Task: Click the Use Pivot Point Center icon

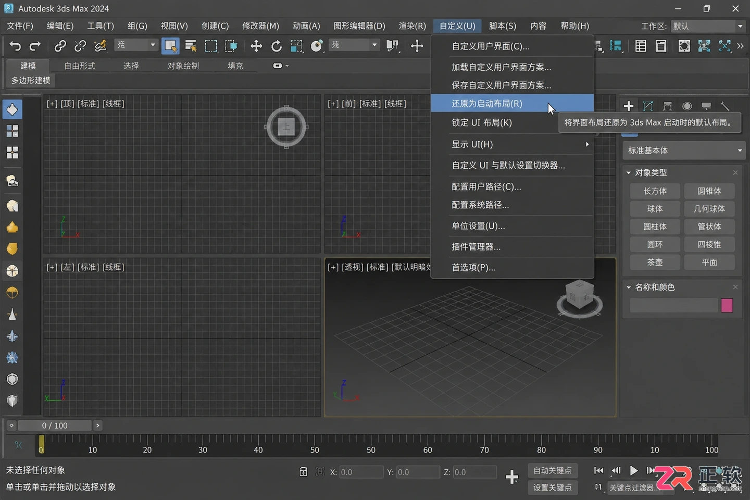Action: [x=393, y=46]
